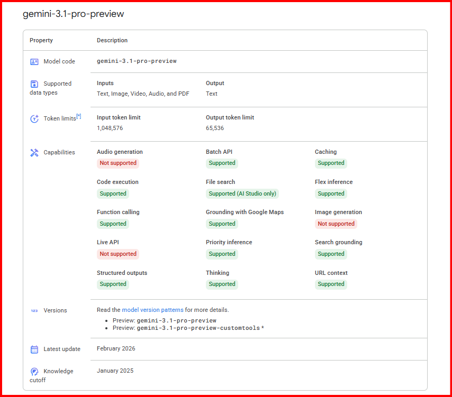Click the Model code ID card icon

[x=34, y=61]
